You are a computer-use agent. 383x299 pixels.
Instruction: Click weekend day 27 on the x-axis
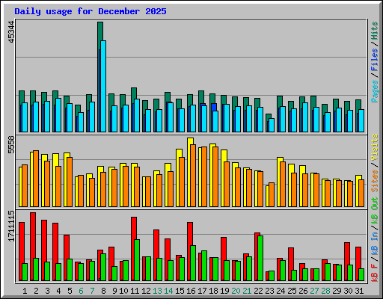[314, 291]
